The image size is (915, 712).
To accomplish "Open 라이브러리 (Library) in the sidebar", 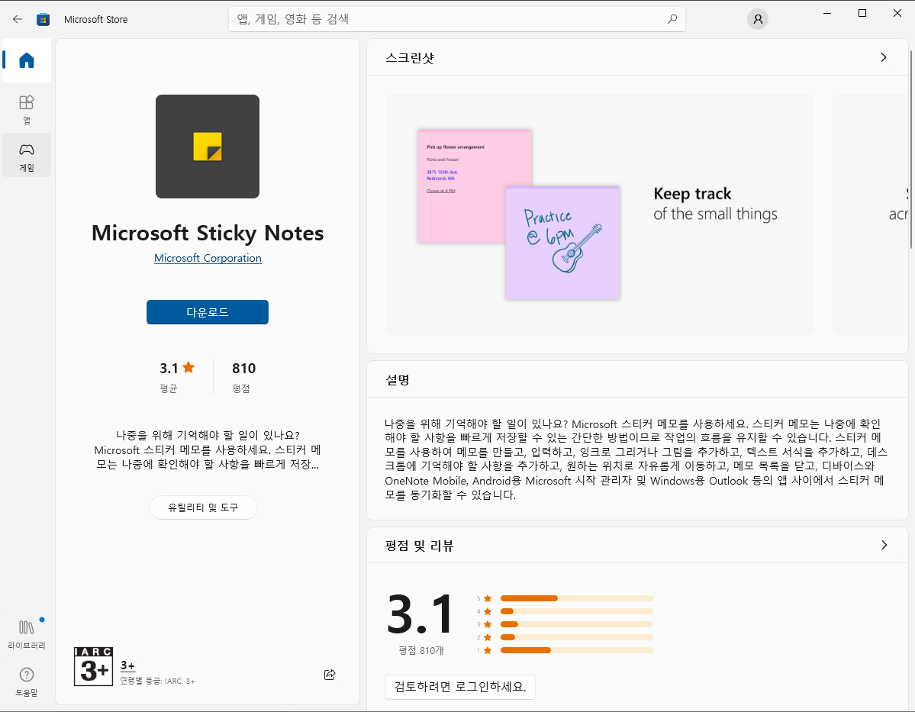I will [x=27, y=634].
